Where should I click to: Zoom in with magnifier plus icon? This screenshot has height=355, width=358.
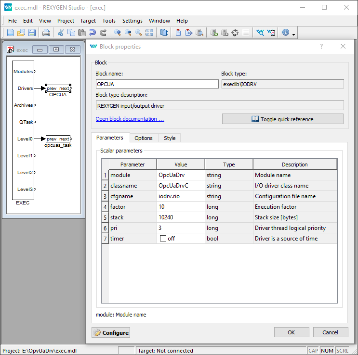[118, 33]
